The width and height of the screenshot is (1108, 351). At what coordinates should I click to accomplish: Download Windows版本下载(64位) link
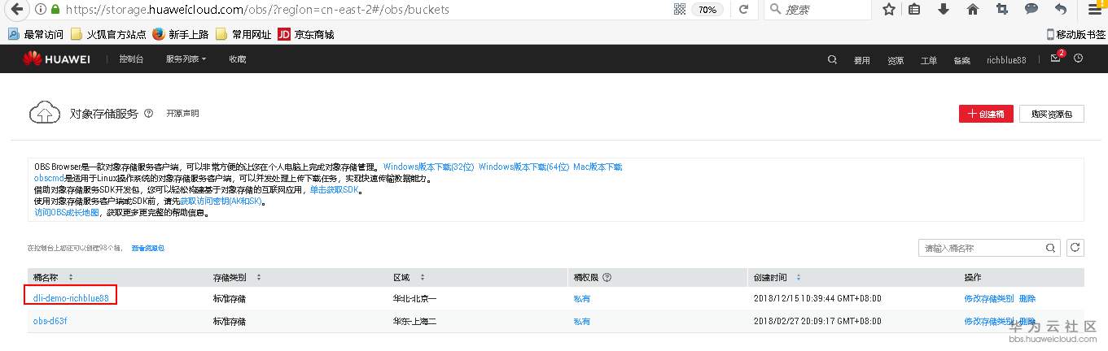[523, 167]
